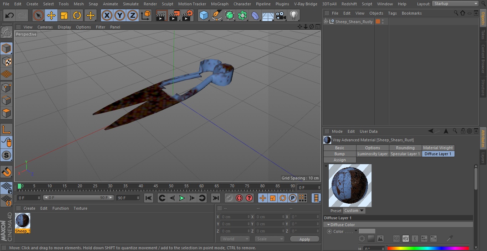Select Sheep_Shears_Rusty in Object Manager
Viewport: 487px width, 251px height.
point(354,22)
